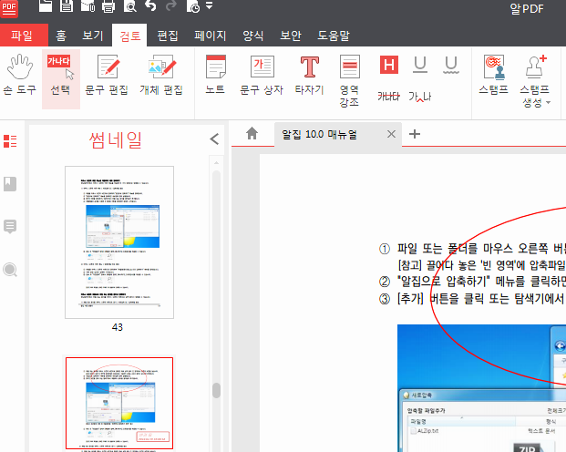Open the bookmarks sidebar panel
Screen dimensions: 566x452
10,184
